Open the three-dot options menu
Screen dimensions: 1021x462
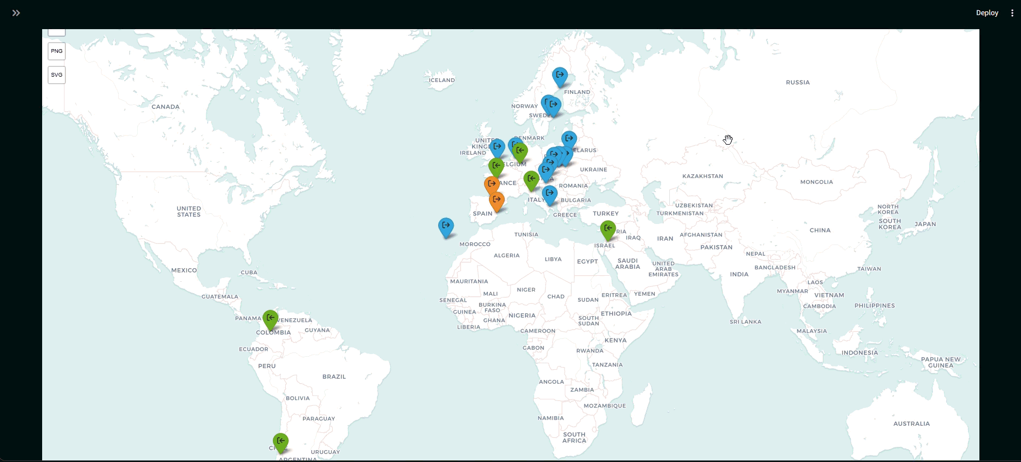(x=1012, y=13)
